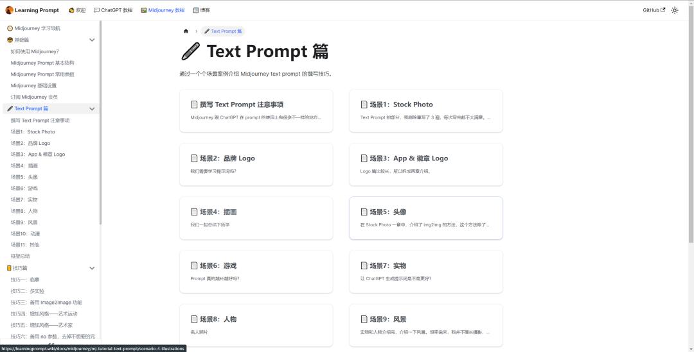Click the 欢迎 nav icon

(71, 10)
